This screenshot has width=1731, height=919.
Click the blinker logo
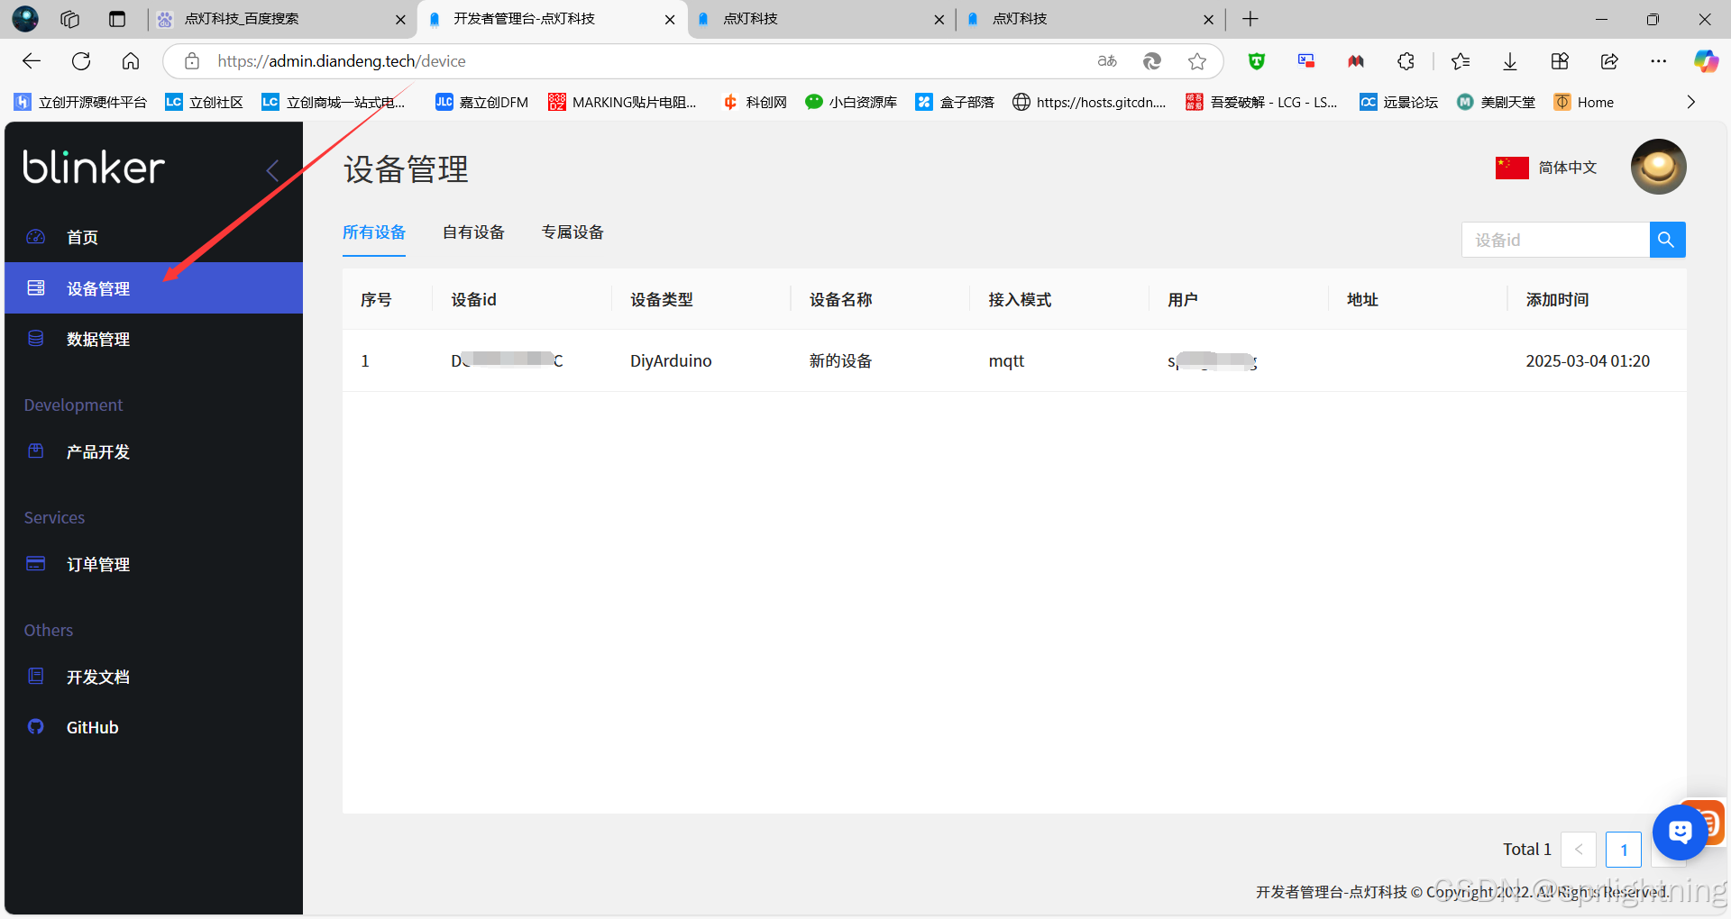pos(94,167)
